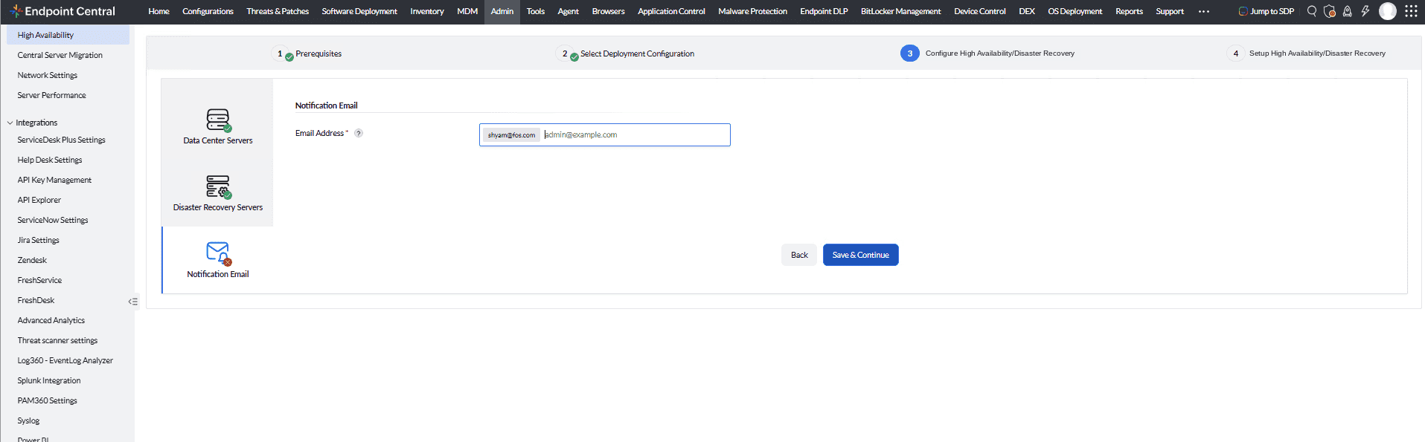
Task: Open Network Settings in sidebar
Action: pos(48,75)
